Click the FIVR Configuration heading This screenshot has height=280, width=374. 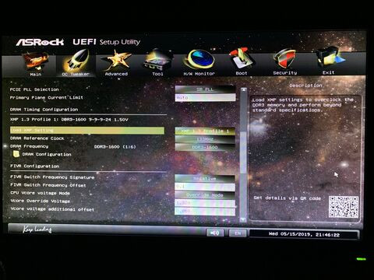click(34, 166)
